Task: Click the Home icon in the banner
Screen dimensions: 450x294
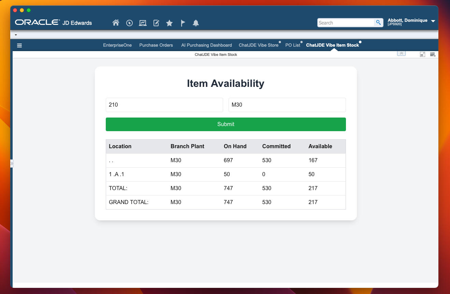Action: [116, 23]
